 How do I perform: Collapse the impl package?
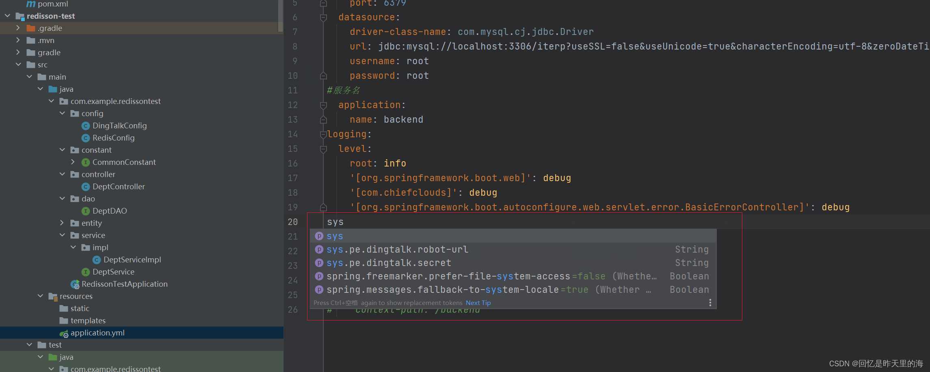[73, 247]
